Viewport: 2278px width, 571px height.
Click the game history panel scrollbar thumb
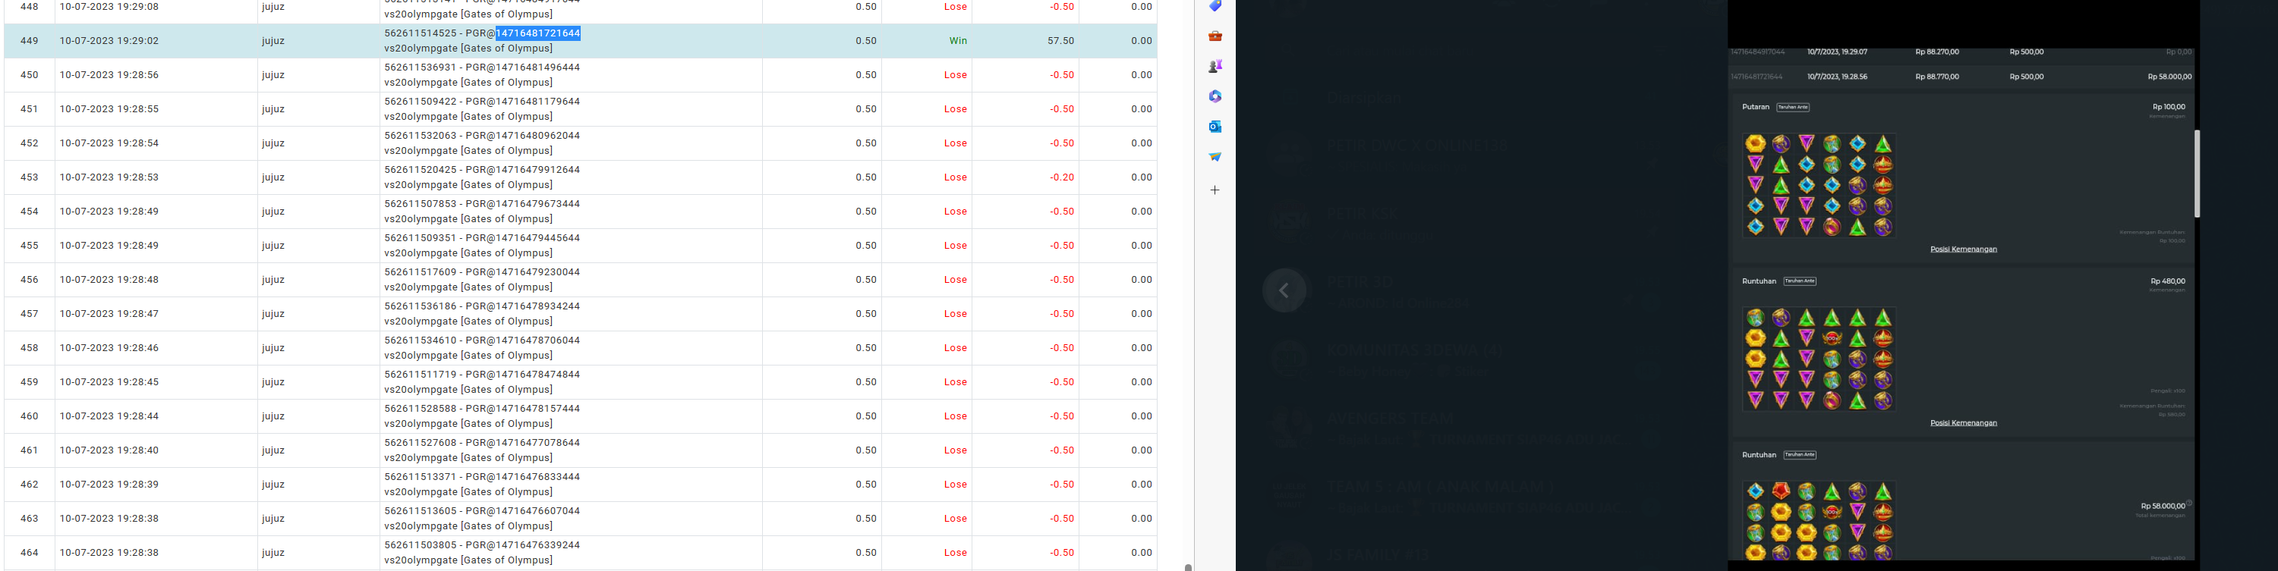click(2197, 174)
